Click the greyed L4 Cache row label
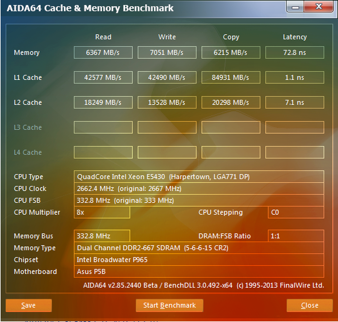The width and height of the screenshot is (338, 322). click(28, 152)
